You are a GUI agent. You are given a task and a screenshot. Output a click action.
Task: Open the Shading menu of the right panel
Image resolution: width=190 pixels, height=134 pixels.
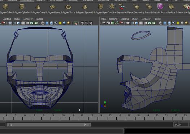click(x=113, y=19)
